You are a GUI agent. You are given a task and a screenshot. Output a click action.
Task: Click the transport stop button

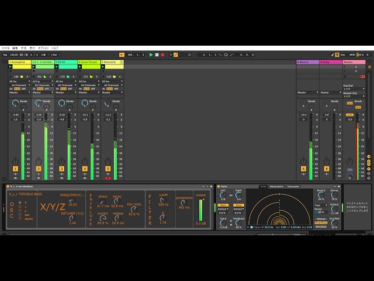coord(157,54)
